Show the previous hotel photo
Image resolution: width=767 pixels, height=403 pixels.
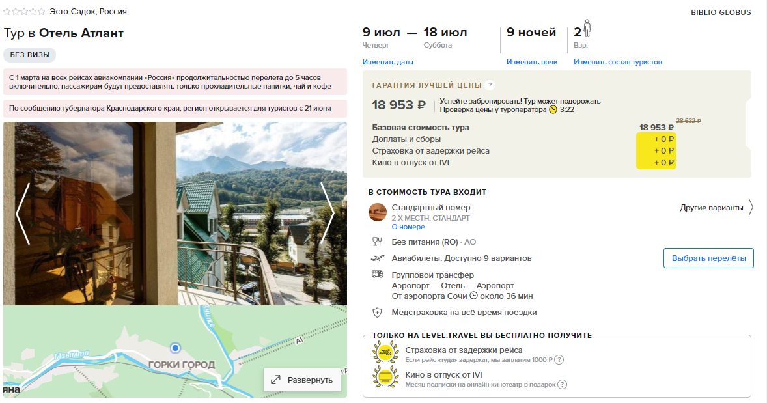click(23, 214)
